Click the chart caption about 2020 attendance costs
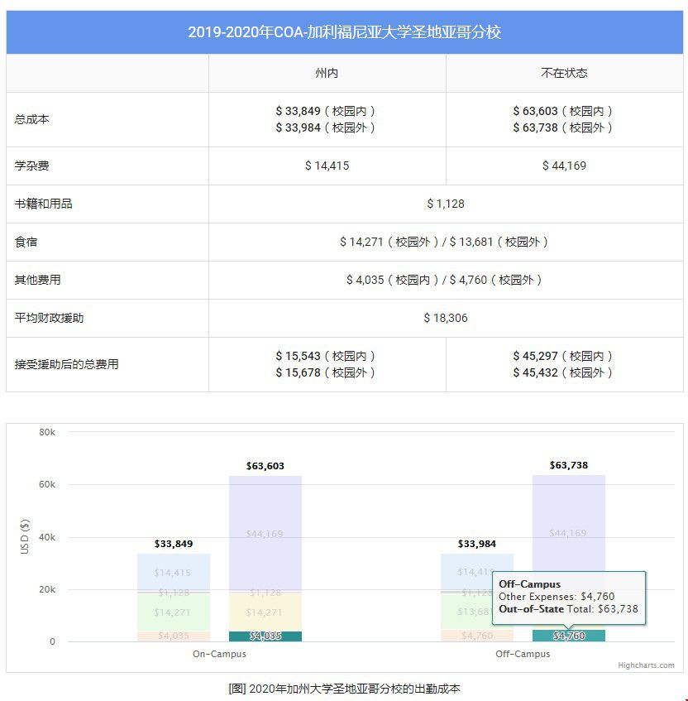 tap(344, 687)
